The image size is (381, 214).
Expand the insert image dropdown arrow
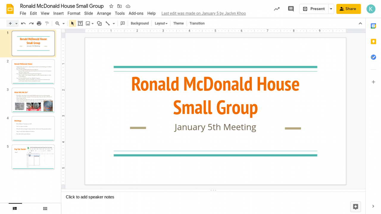[93, 23]
